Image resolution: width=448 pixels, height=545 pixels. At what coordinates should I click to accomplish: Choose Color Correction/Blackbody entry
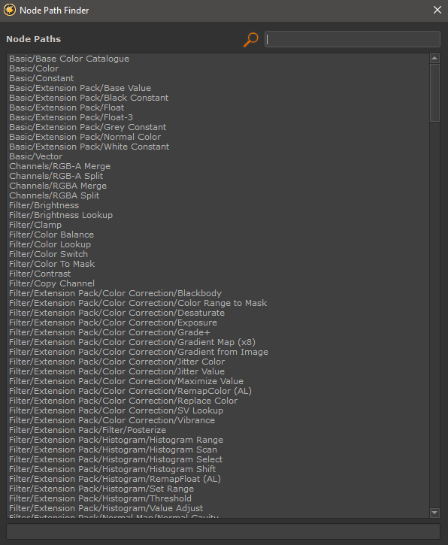[x=116, y=293]
